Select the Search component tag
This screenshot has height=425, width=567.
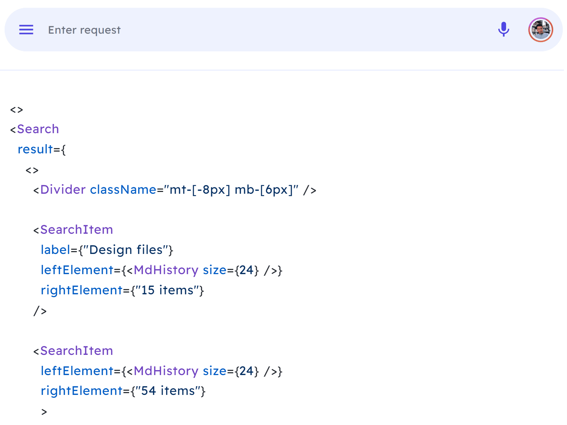(38, 129)
